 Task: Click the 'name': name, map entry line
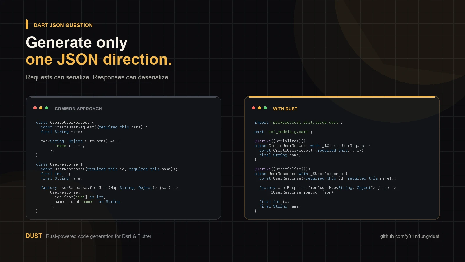coord(70,146)
